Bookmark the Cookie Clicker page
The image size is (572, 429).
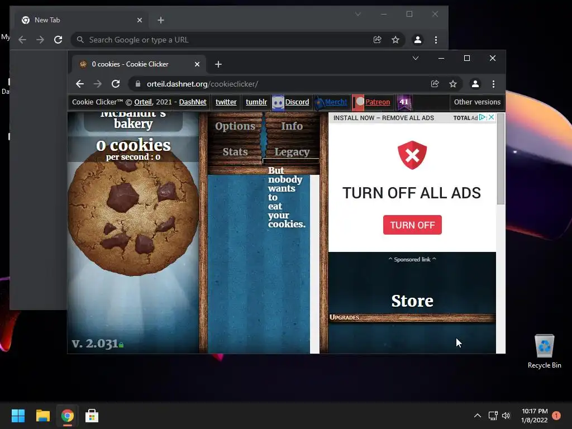click(453, 84)
